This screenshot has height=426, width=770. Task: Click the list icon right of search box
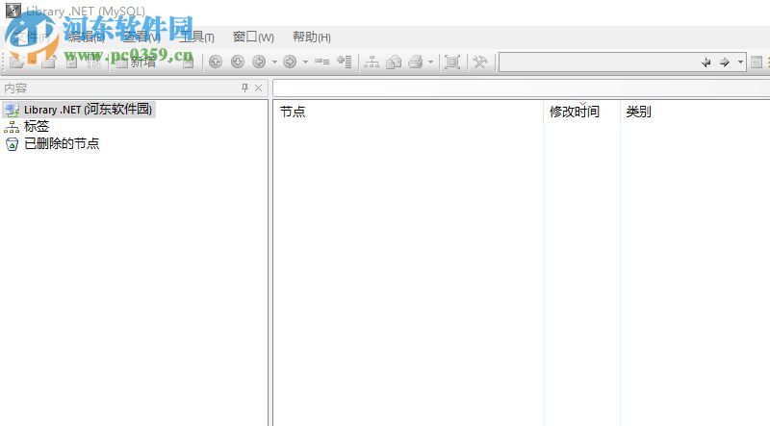[x=757, y=63]
